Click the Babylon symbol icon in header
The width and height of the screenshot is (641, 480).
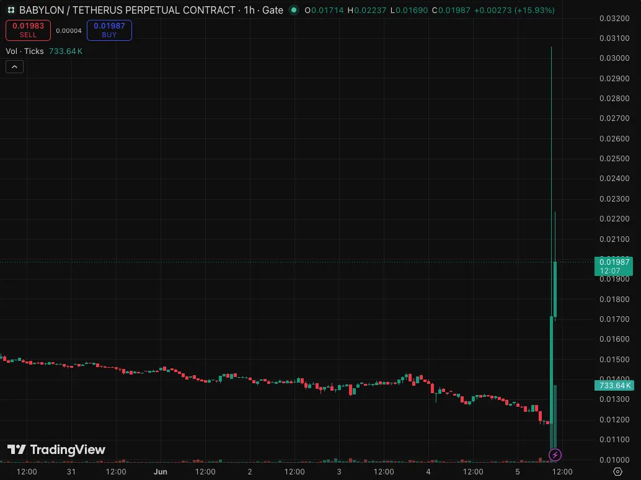[11, 10]
